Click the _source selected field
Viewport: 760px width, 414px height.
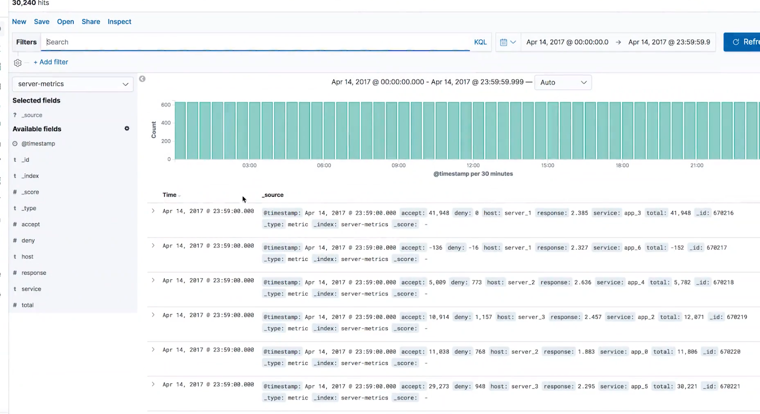click(32, 115)
